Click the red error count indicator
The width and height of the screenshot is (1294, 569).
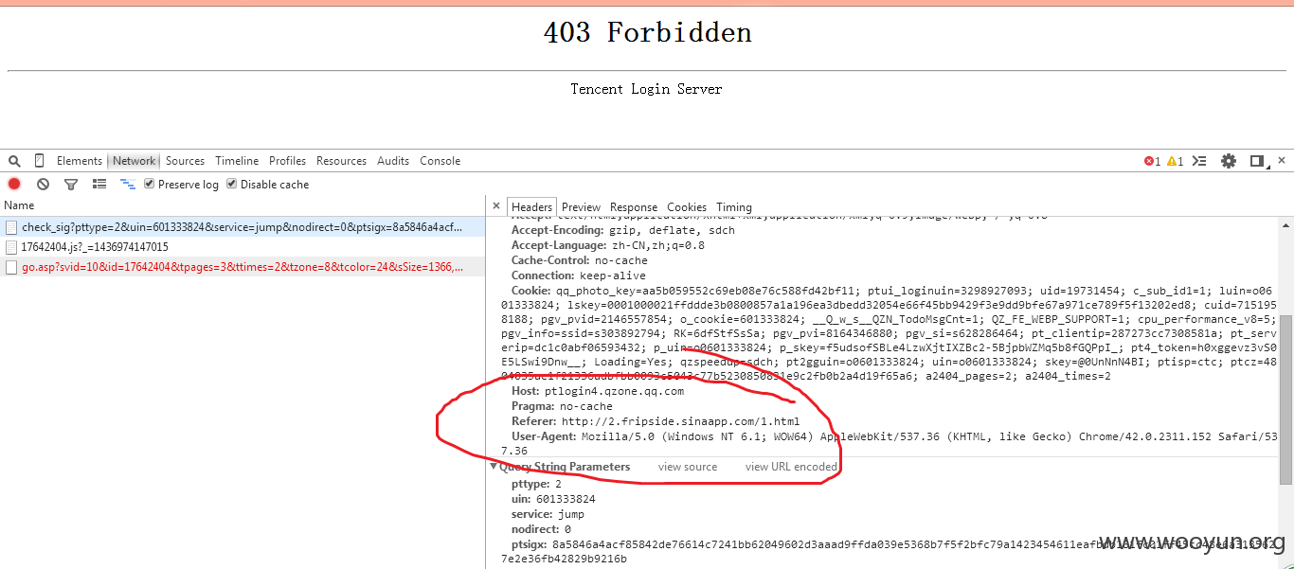click(1152, 161)
